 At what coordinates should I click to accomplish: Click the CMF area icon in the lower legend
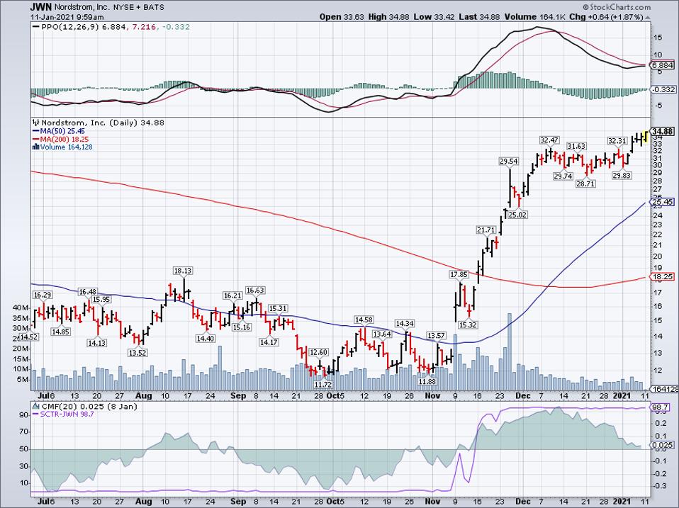[x=36, y=407]
